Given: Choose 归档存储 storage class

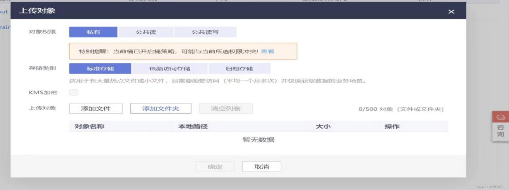Looking at the screenshot, I should tap(239, 69).
